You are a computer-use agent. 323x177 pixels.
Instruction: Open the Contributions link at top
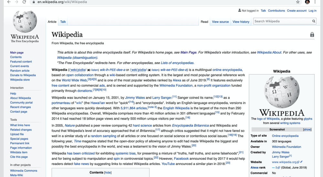(x=276, y=11)
